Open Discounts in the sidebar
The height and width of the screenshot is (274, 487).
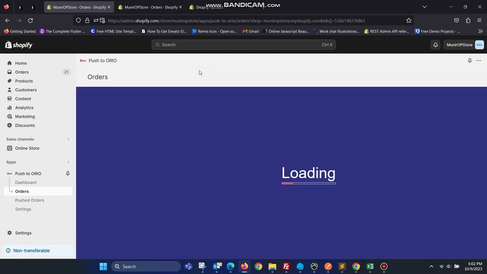25,125
